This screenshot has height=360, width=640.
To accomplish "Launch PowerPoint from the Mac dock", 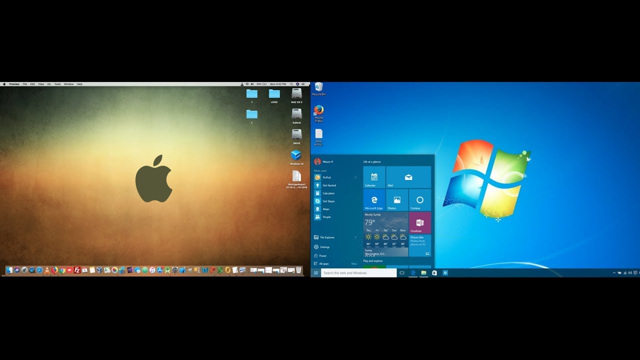I will (x=212, y=270).
